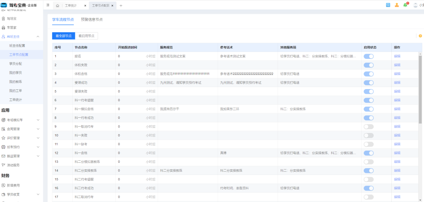Screen dimensions: 424x202
Task: Open the orange help question-mark icon
Action: pyautogui.click(x=420, y=36)
